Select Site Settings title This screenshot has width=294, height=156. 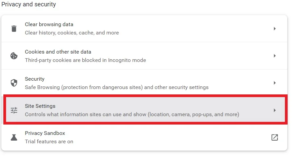pyautogui.click(x=40, y=106)
